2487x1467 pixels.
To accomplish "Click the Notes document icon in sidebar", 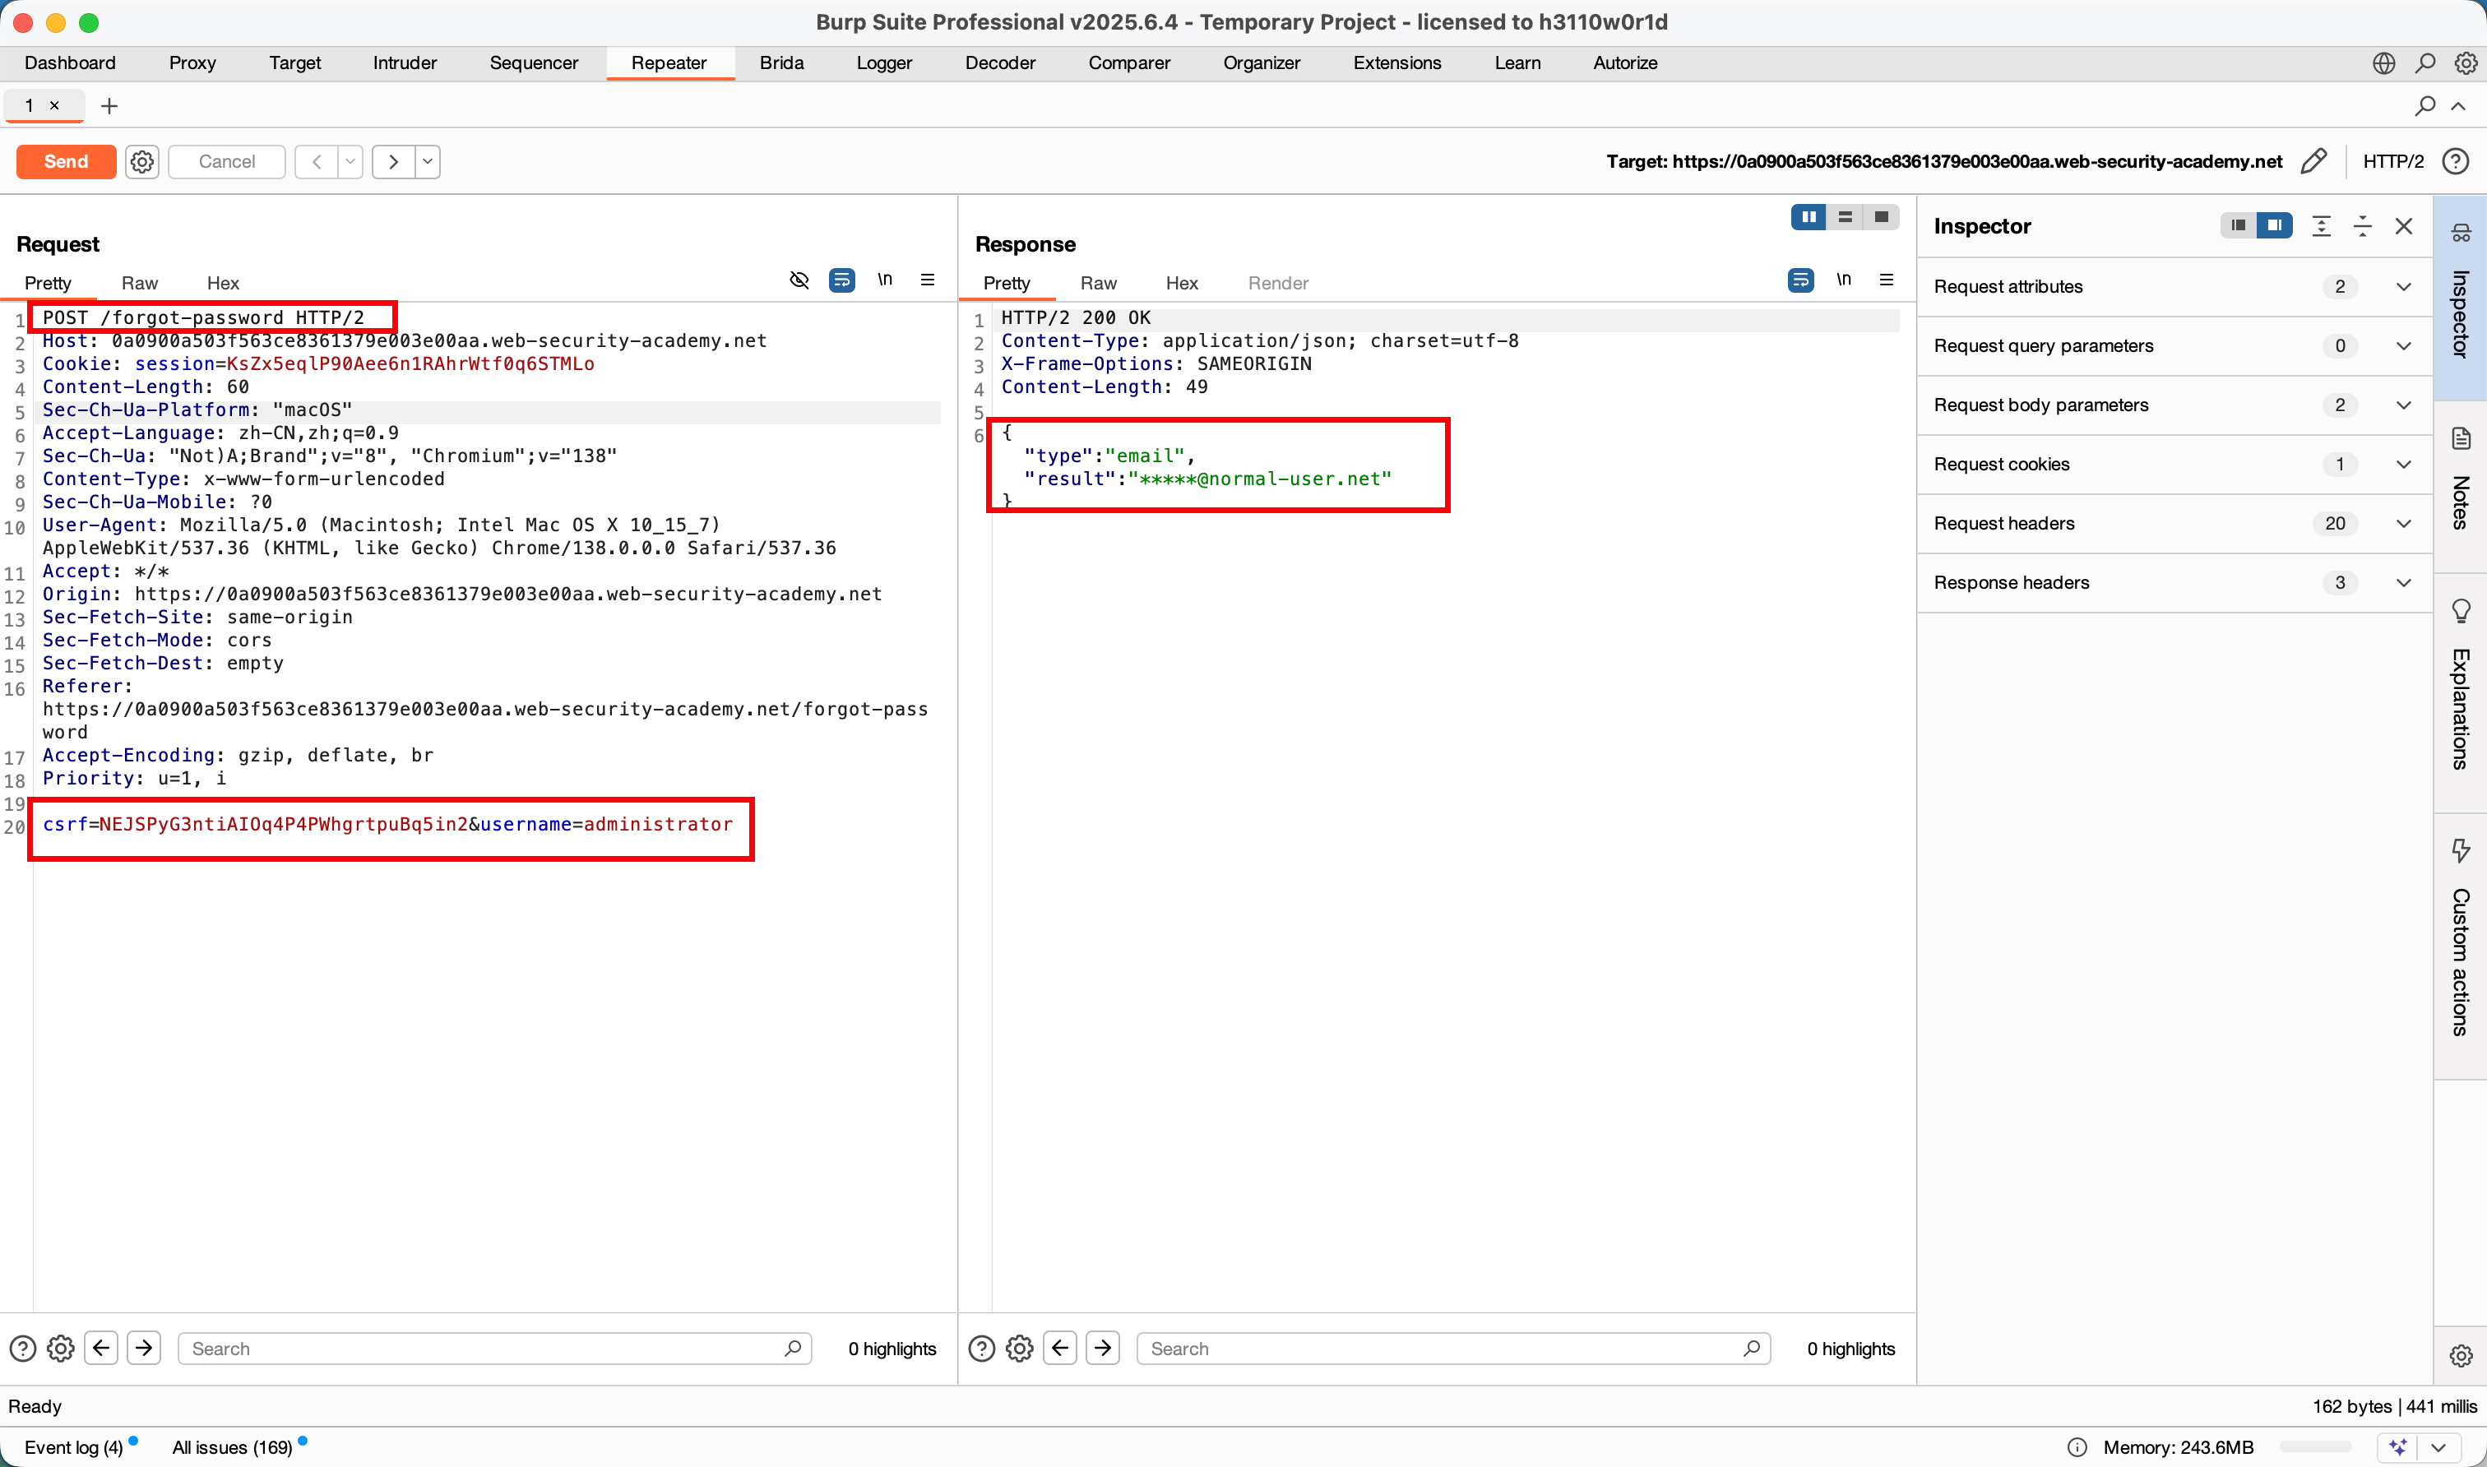I will point(2461,439).
